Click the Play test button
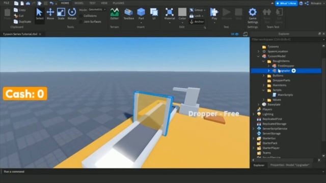 pyautogui.click(x=214, y=14)
